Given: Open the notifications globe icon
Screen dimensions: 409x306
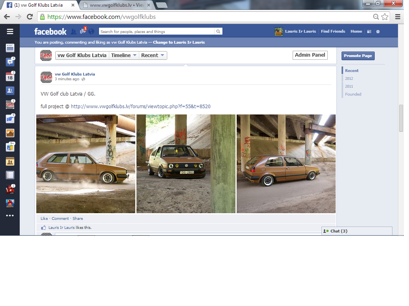Looking at the screenshot, I should point(91,31).
